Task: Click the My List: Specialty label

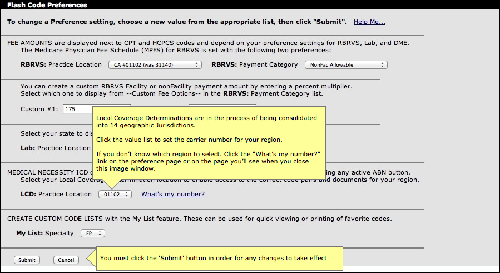Action: (45, 233)
